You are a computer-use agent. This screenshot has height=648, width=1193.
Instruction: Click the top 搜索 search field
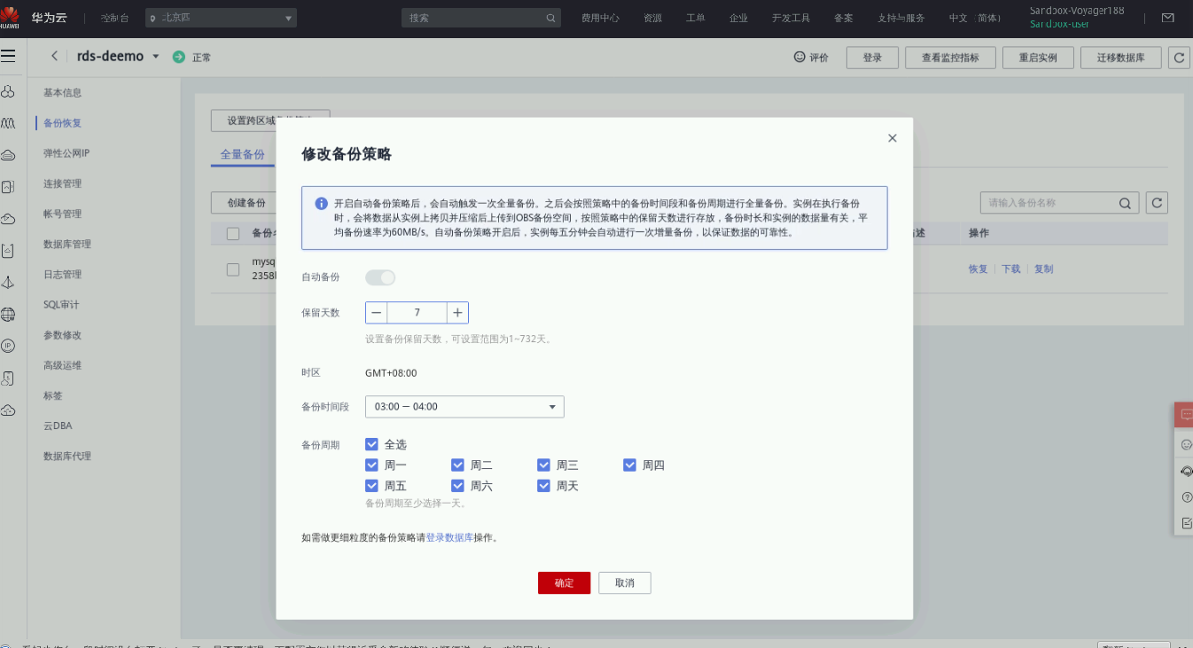(482, 18)
